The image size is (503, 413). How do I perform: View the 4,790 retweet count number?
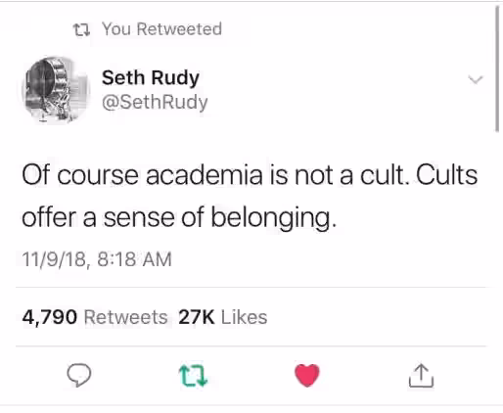click(x=50, y=317)
